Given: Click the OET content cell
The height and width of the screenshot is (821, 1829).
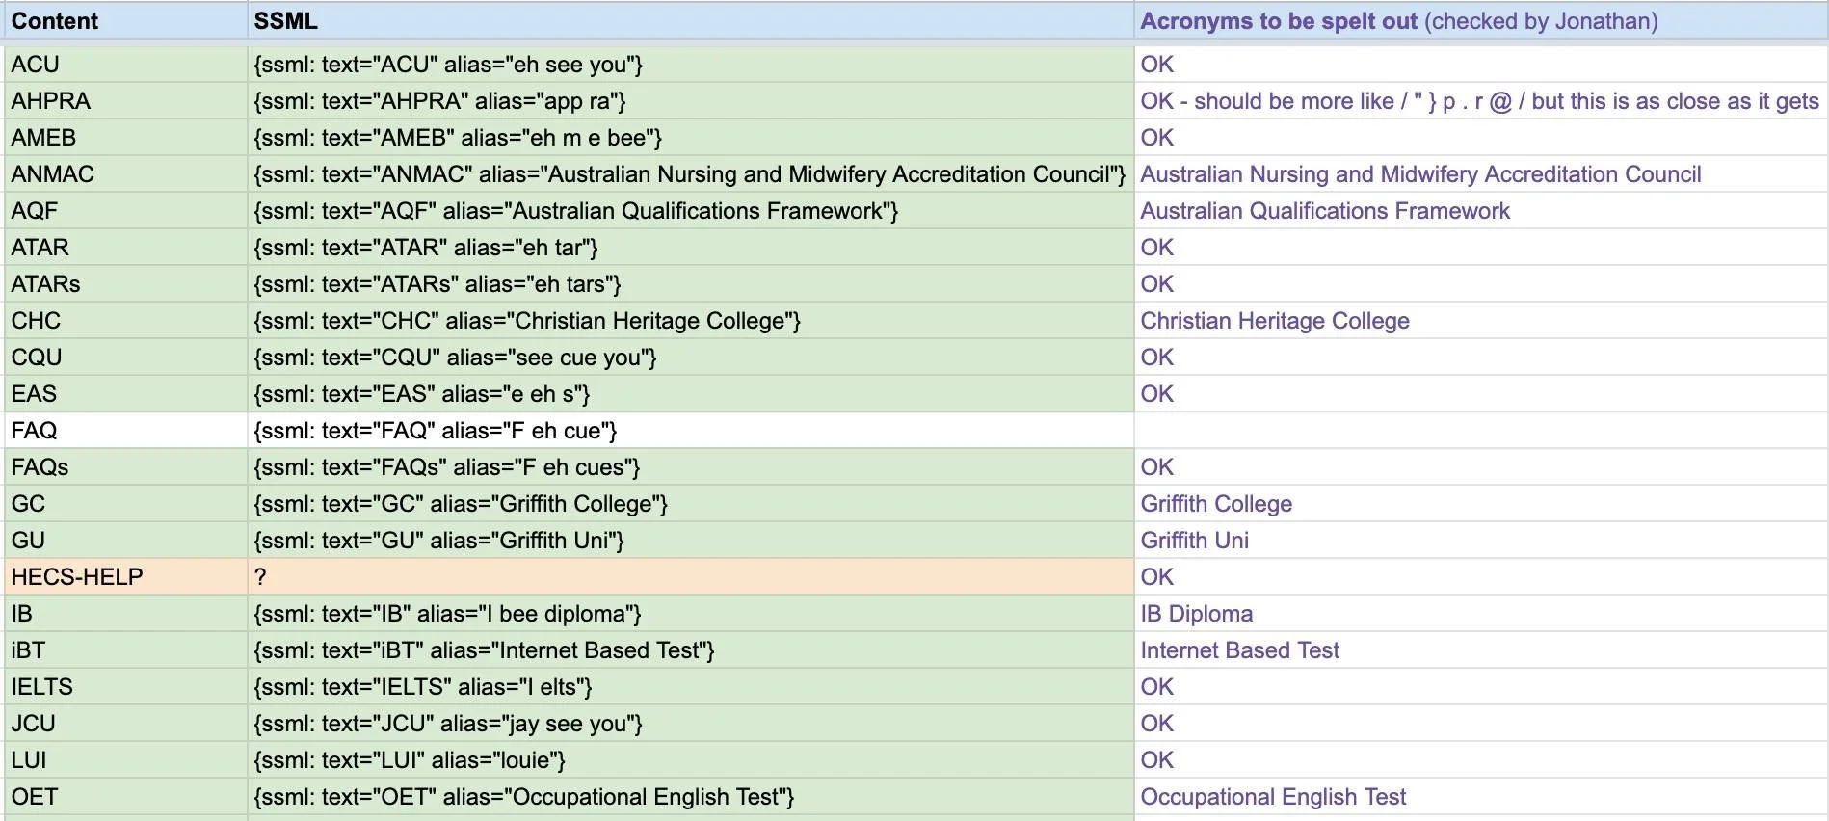Looking at the screenshot, I should [x=126, y=797].
